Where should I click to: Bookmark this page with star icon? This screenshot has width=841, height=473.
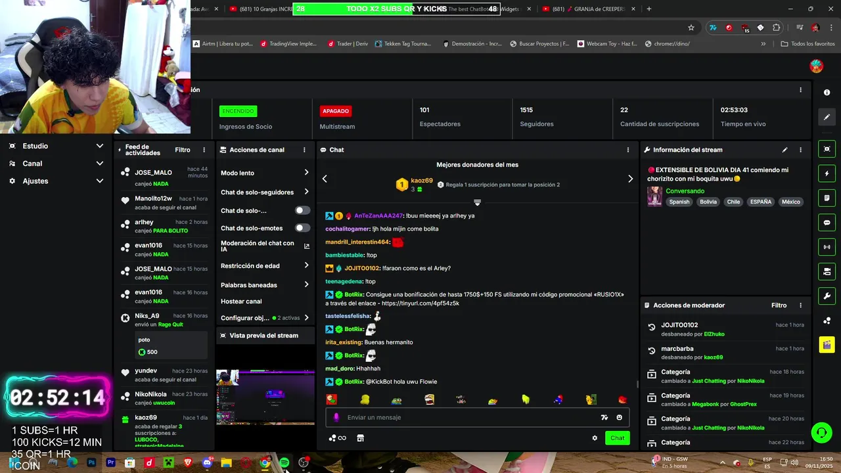pos(691,28)
